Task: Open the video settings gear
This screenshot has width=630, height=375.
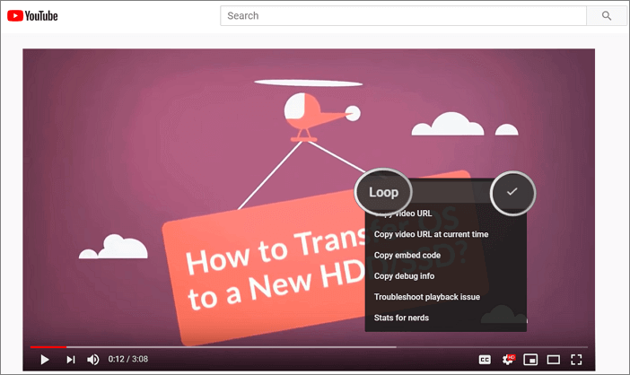Action: 508,359
